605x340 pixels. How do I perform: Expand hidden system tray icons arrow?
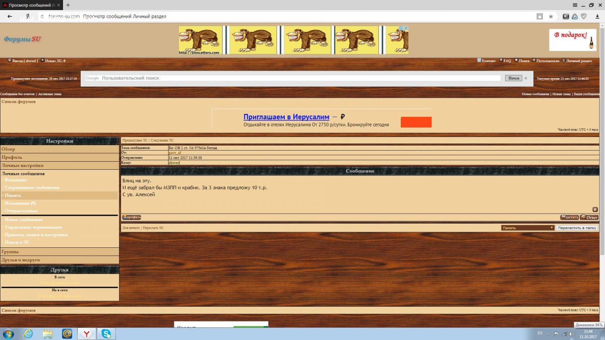548,333
